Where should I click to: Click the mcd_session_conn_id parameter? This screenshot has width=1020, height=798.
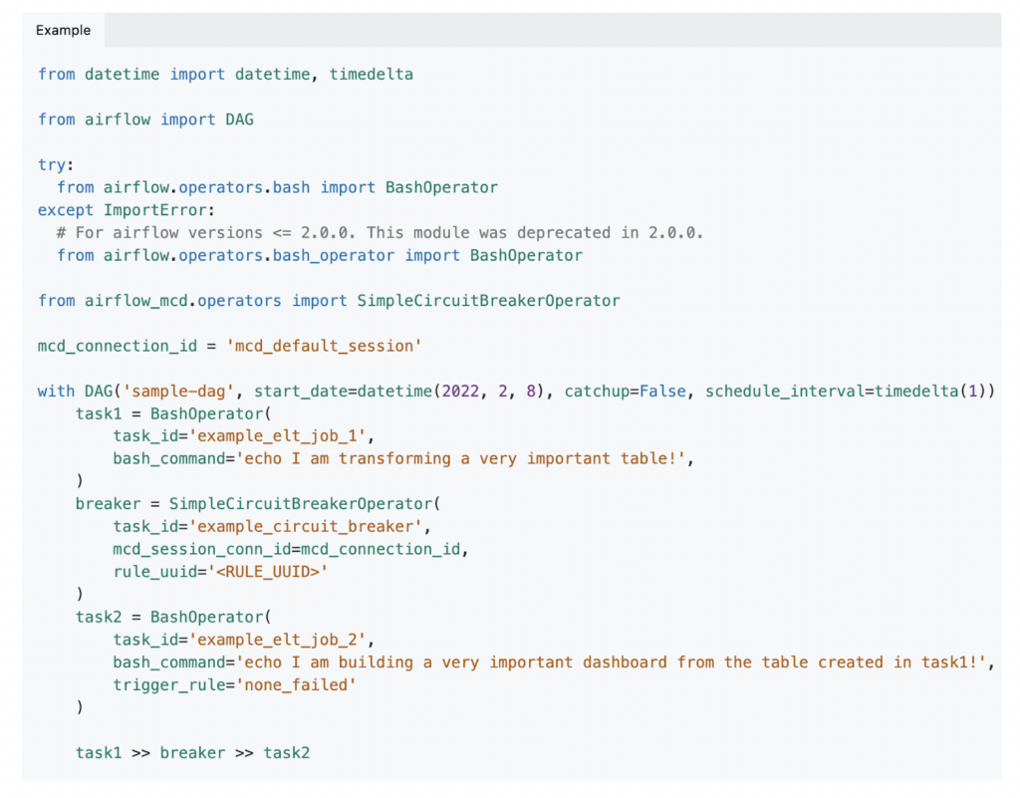[x=201, y=549]
